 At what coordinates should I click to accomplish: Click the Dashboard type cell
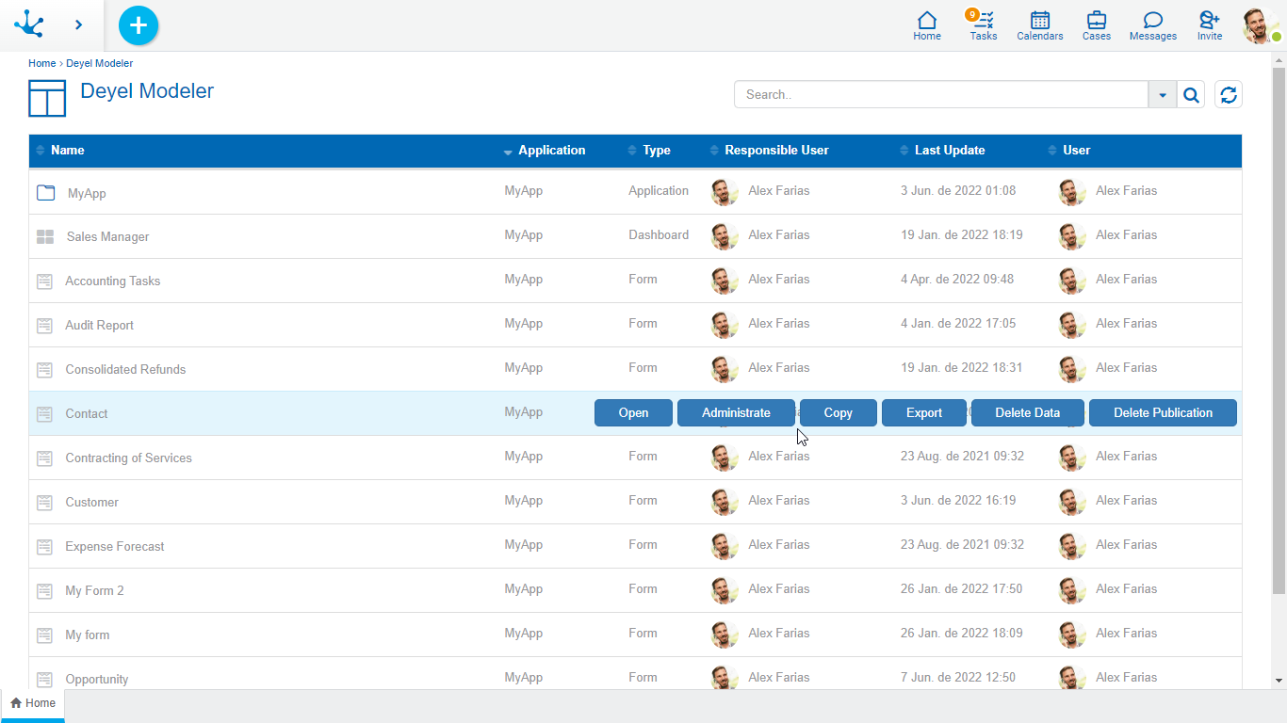pos(659,235)
